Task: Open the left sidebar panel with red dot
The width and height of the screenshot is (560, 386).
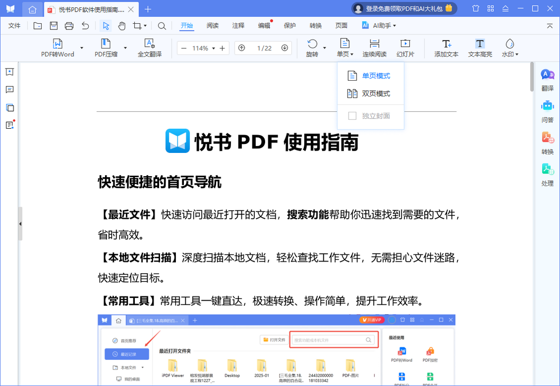Action: coord(9,125)
